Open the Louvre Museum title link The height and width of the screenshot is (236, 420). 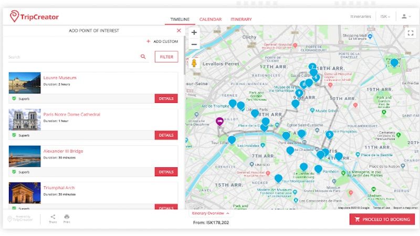pyautogui.click(x=60, y=78)
